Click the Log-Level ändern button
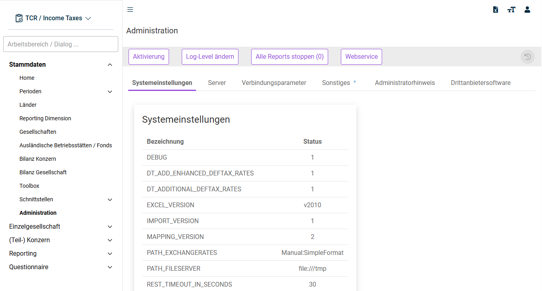This screenshot has height=291, width=542. [x=210, y=57]
